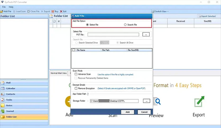Open the Mail section icon

(x=3, y=83)
